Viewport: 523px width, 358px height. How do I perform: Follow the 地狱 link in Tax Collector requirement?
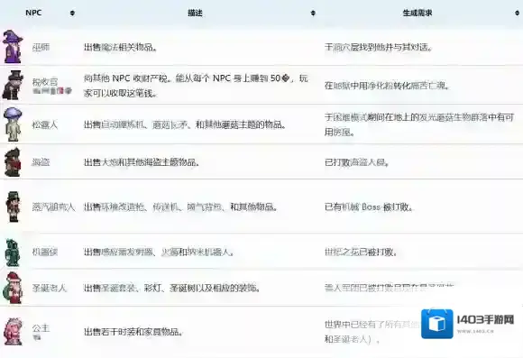(x=342, y=86)
